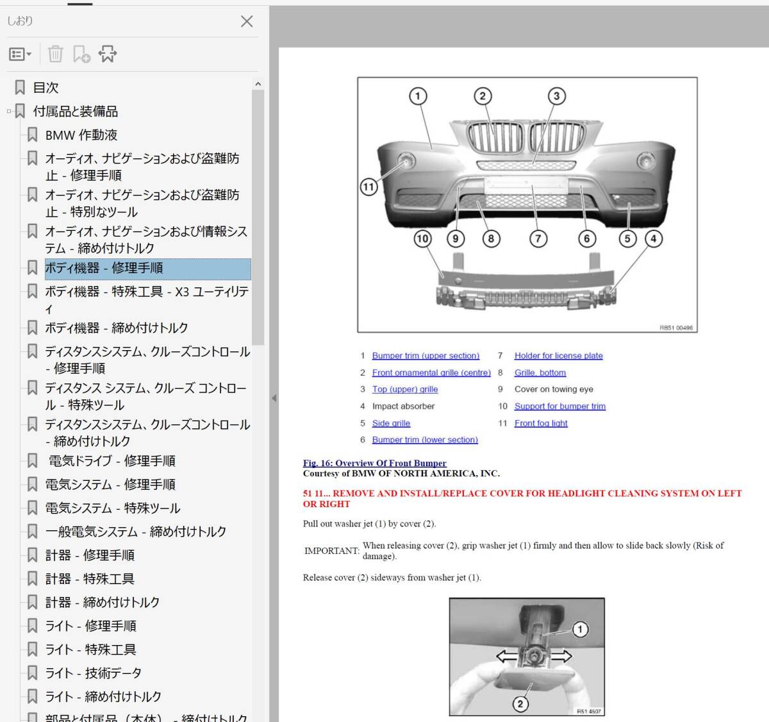Open ディスタンスシステム、クルーズコントロール - 修理手順 bookmark

147,360
